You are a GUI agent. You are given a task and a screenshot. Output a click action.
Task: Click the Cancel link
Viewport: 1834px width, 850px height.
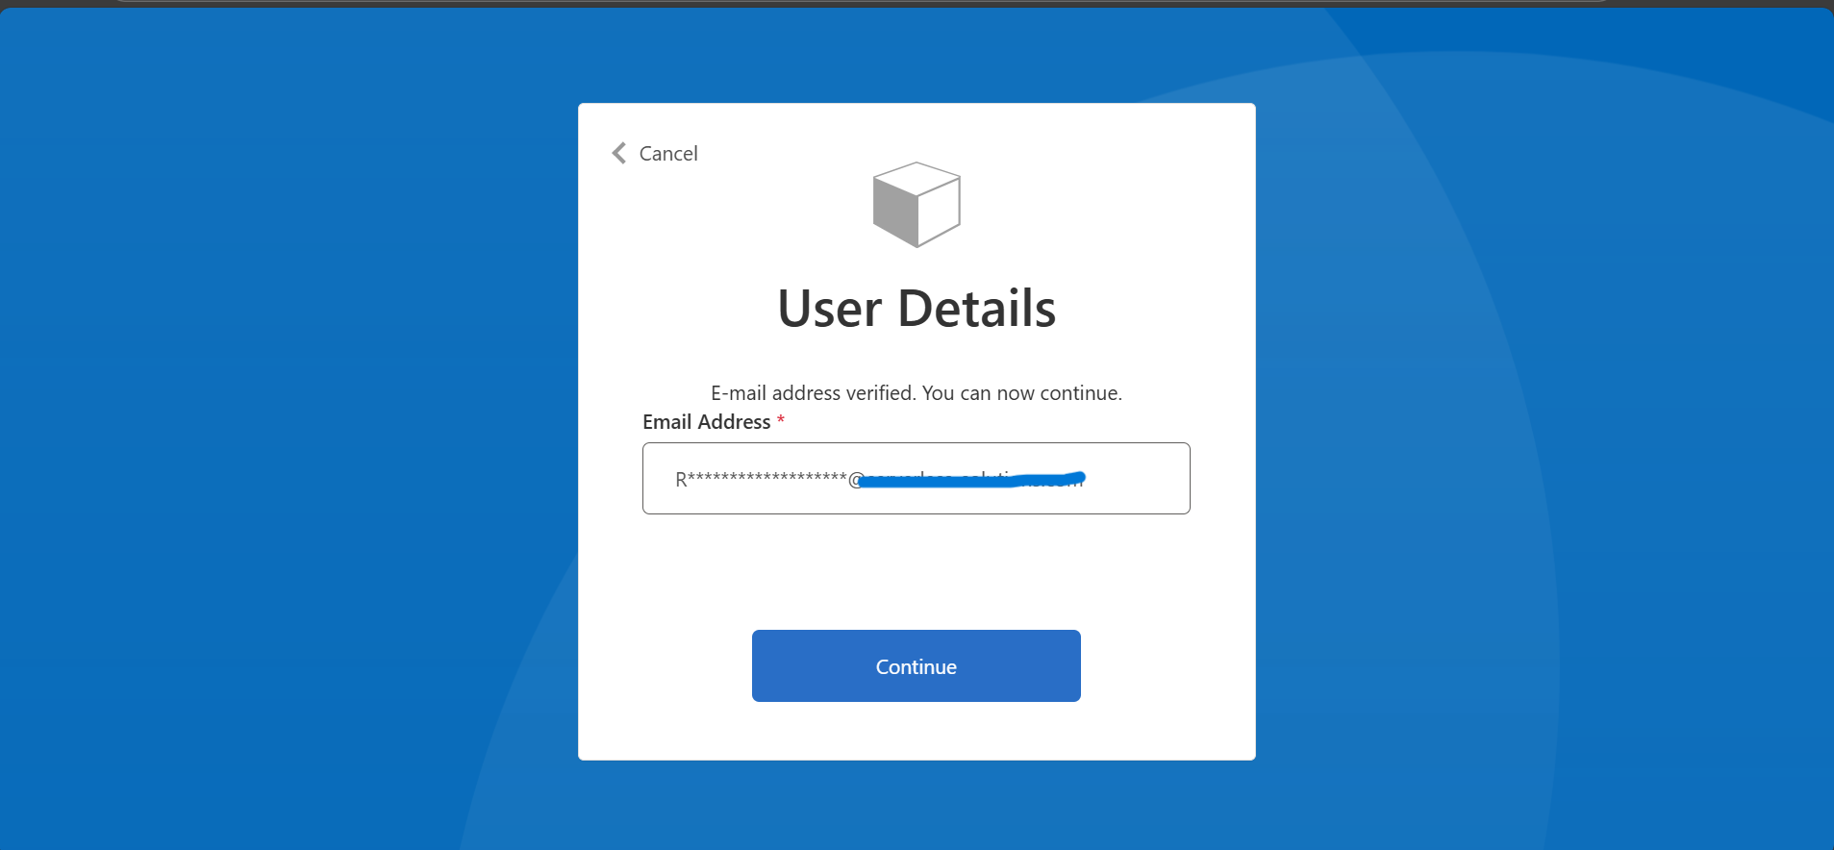point(668,154)
